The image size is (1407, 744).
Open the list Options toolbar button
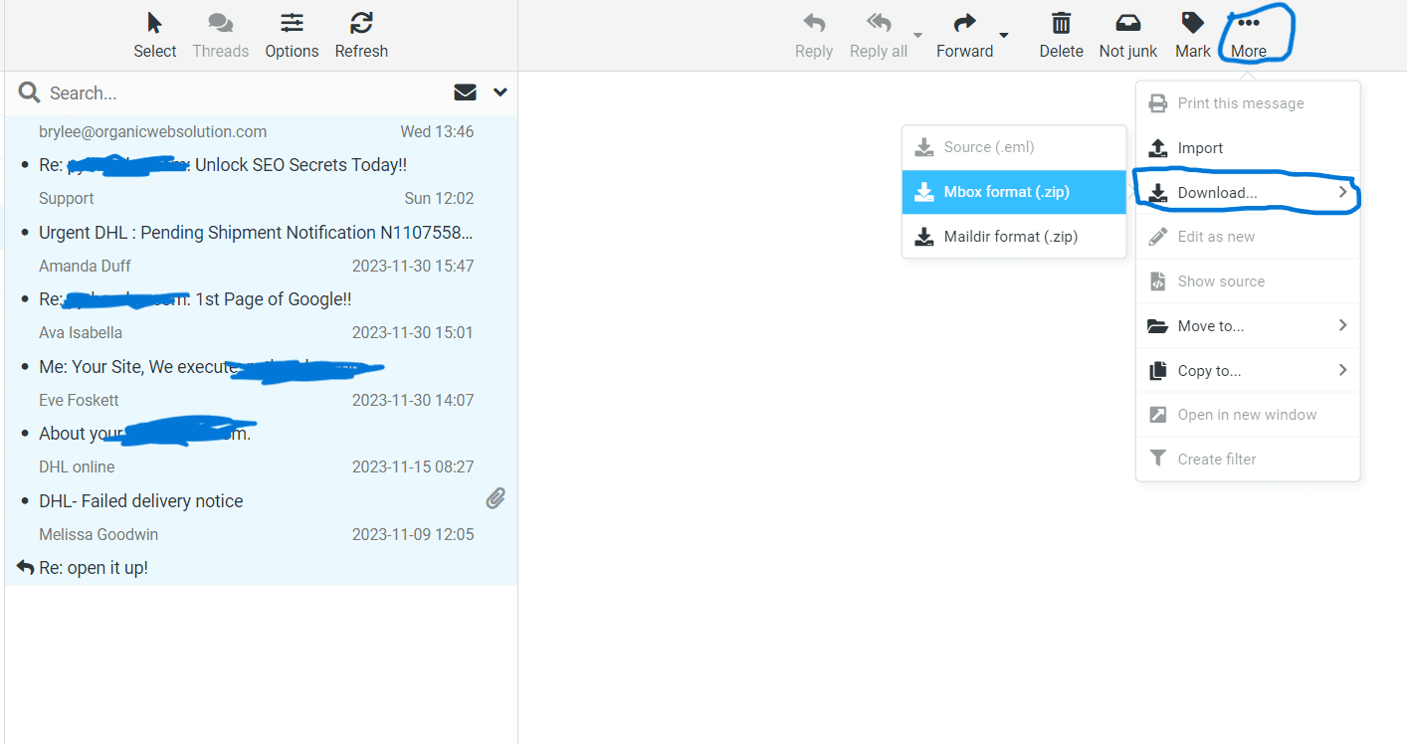(x=292, y=36)
